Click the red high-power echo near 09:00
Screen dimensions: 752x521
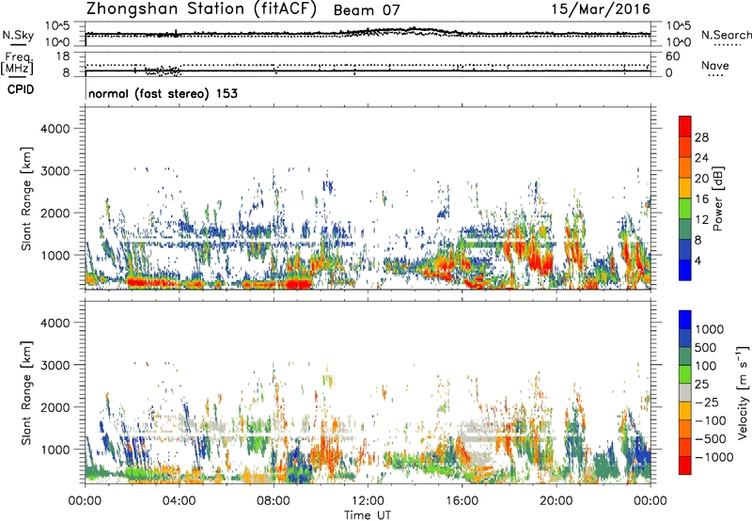point(297,283)
